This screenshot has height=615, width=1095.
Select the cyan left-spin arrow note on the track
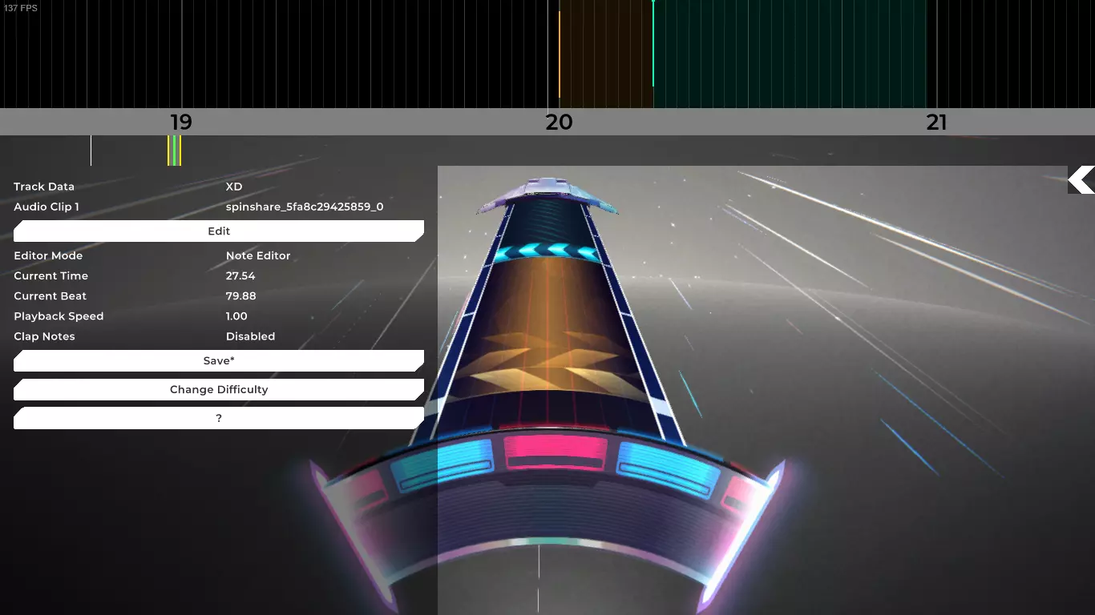point(547,252)
